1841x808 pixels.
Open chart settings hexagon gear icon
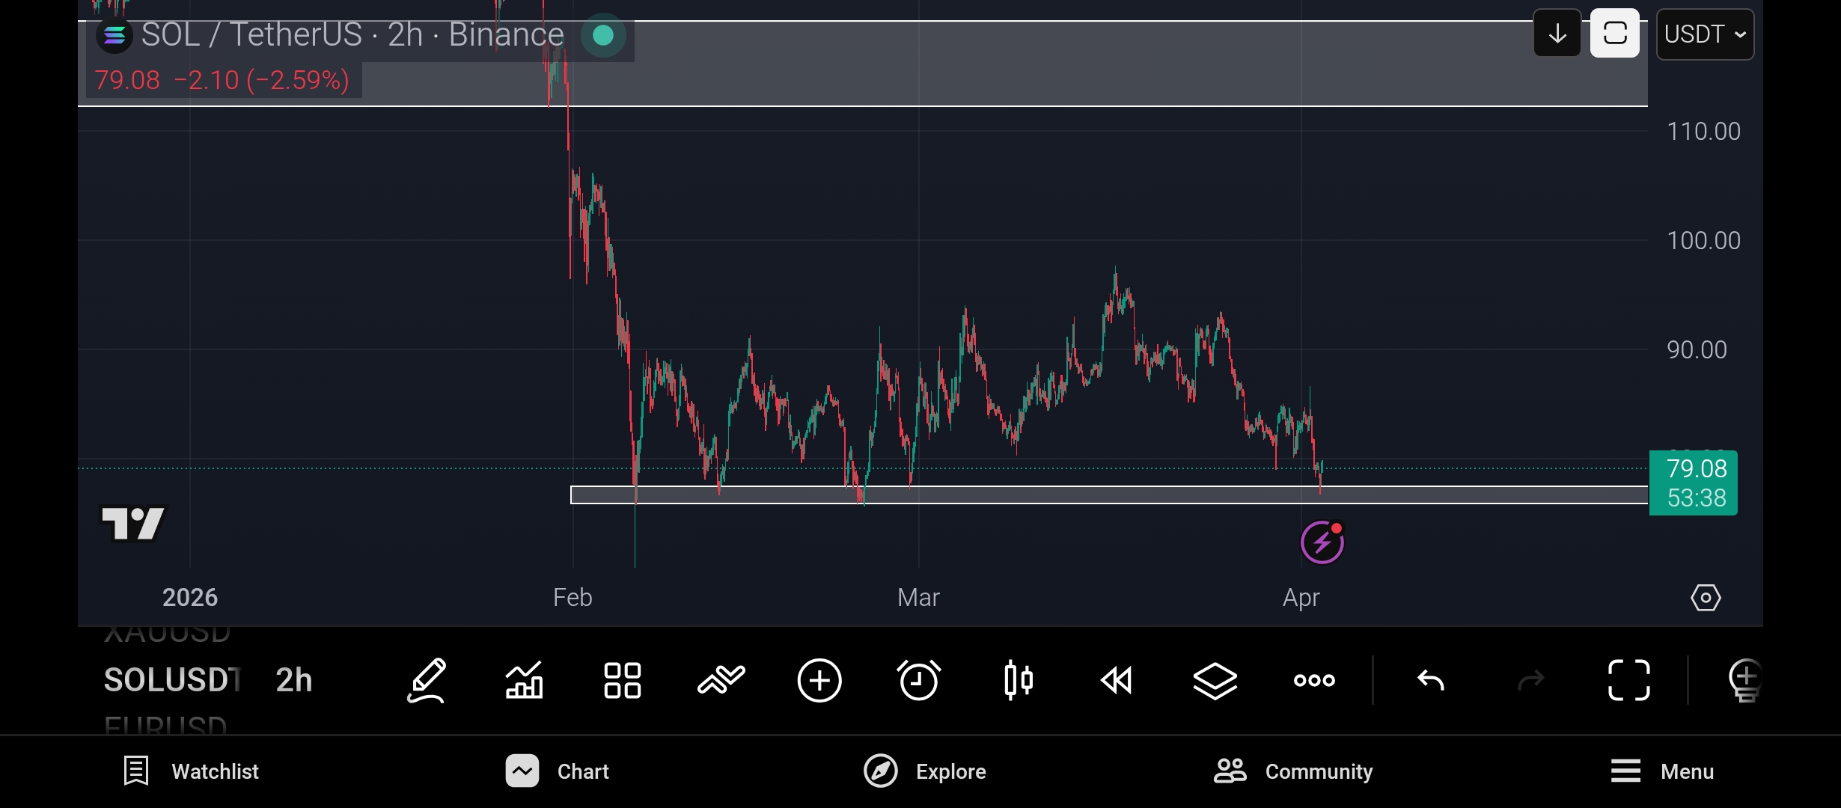[1706, 598]
